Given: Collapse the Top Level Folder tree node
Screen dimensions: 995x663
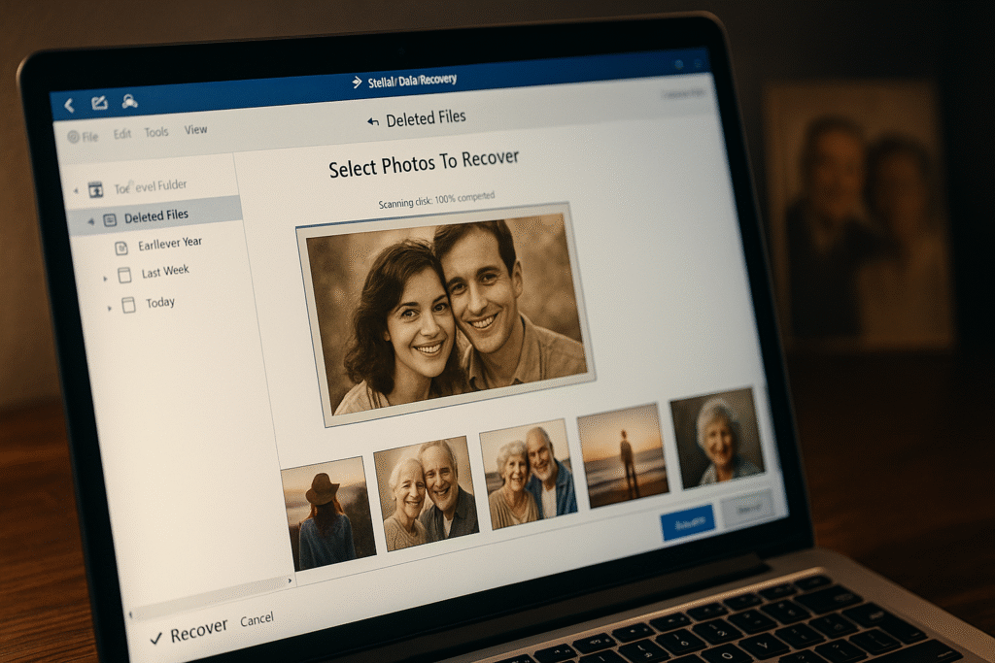Looking at the screenshot, I should point(76,191).
